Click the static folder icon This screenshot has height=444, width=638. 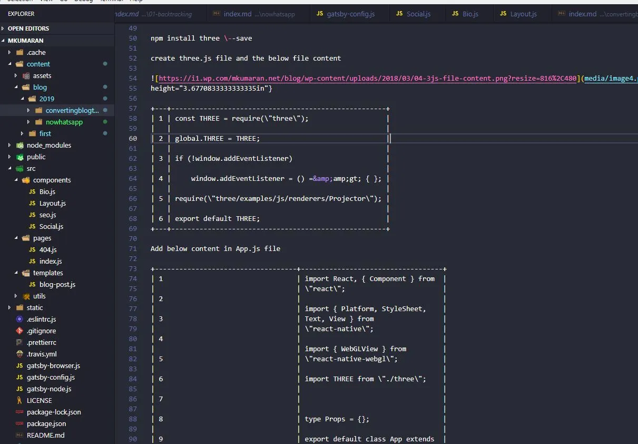coord(20,307)
